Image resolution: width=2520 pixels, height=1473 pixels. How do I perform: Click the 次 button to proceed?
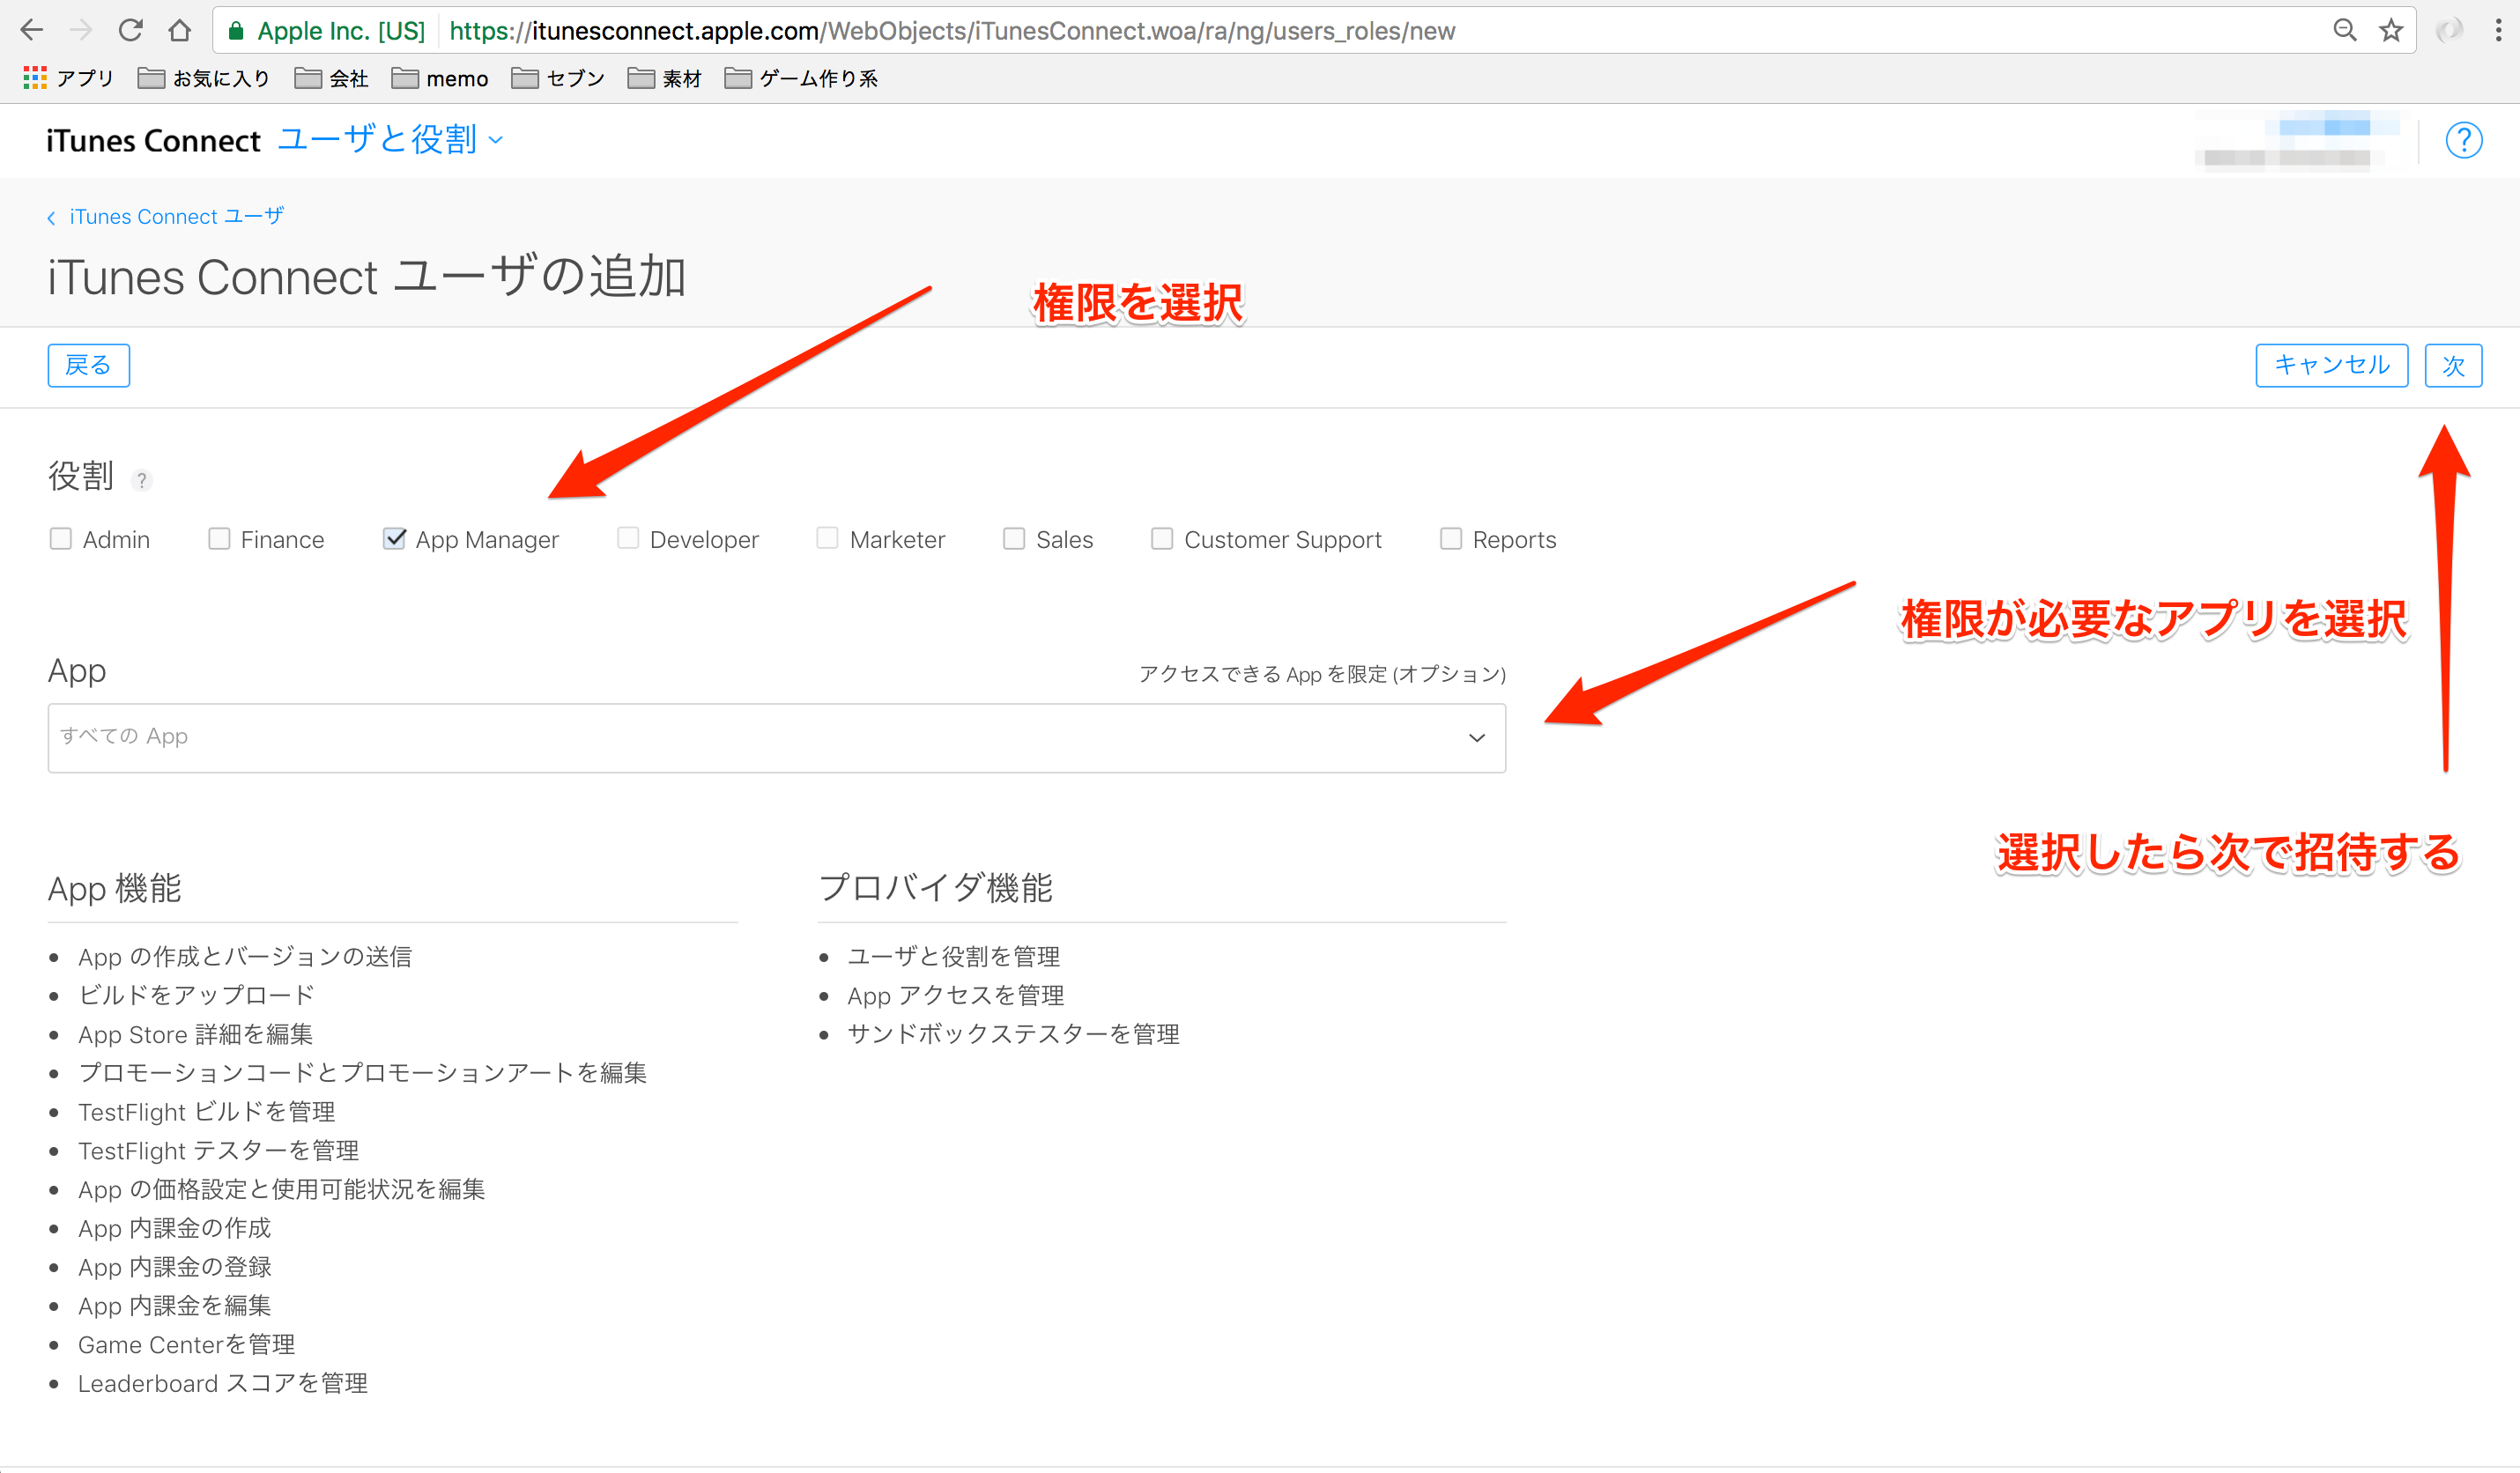[2453, 365]
